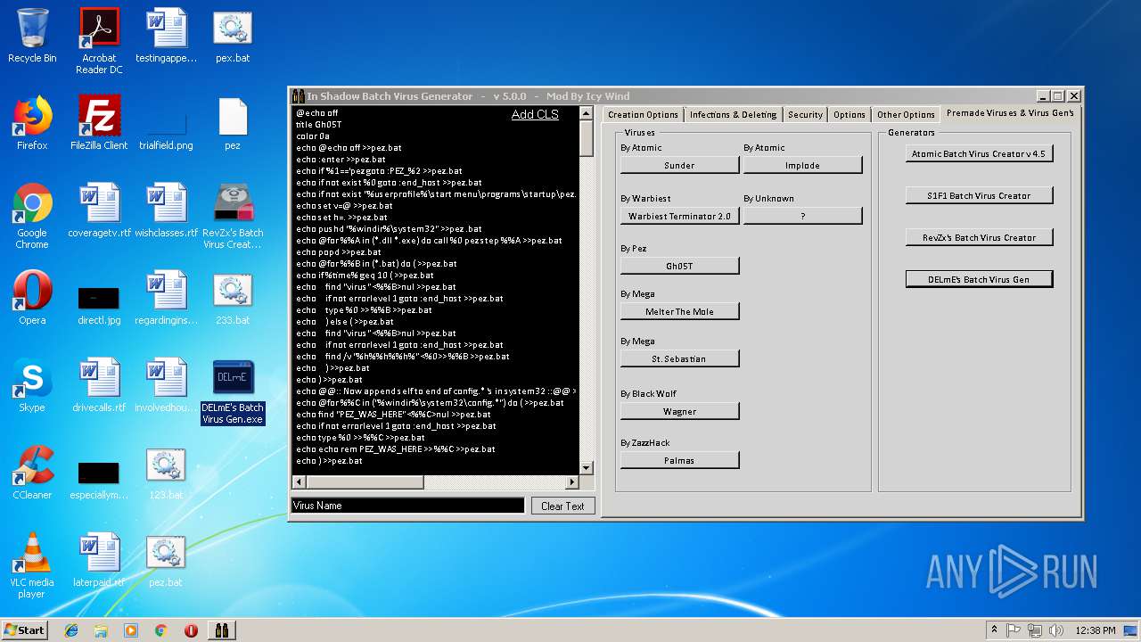The image size is (1141, 642).
Task: Open Windows Explorer taskbar icon
Action: (x=101, y=630)
